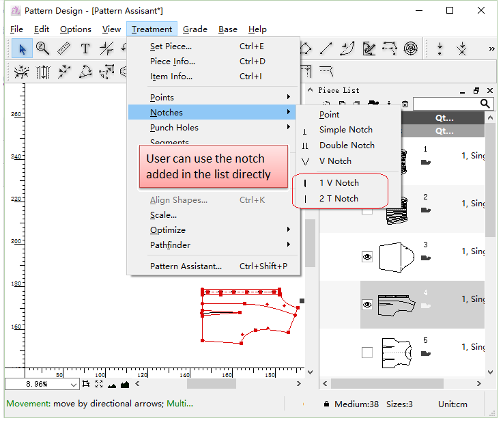
Task: Click the canvas horizontal scrollbar thumb
Action: coord(212,384)
